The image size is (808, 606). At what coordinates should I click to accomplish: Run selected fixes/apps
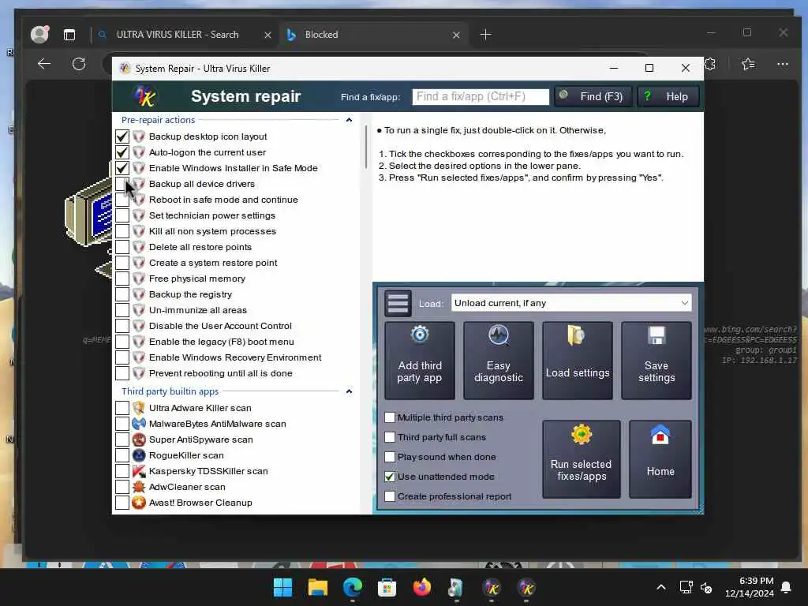click(x=582, y=458)
